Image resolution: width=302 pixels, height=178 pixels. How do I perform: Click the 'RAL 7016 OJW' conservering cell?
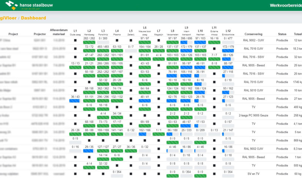[253, 49]
